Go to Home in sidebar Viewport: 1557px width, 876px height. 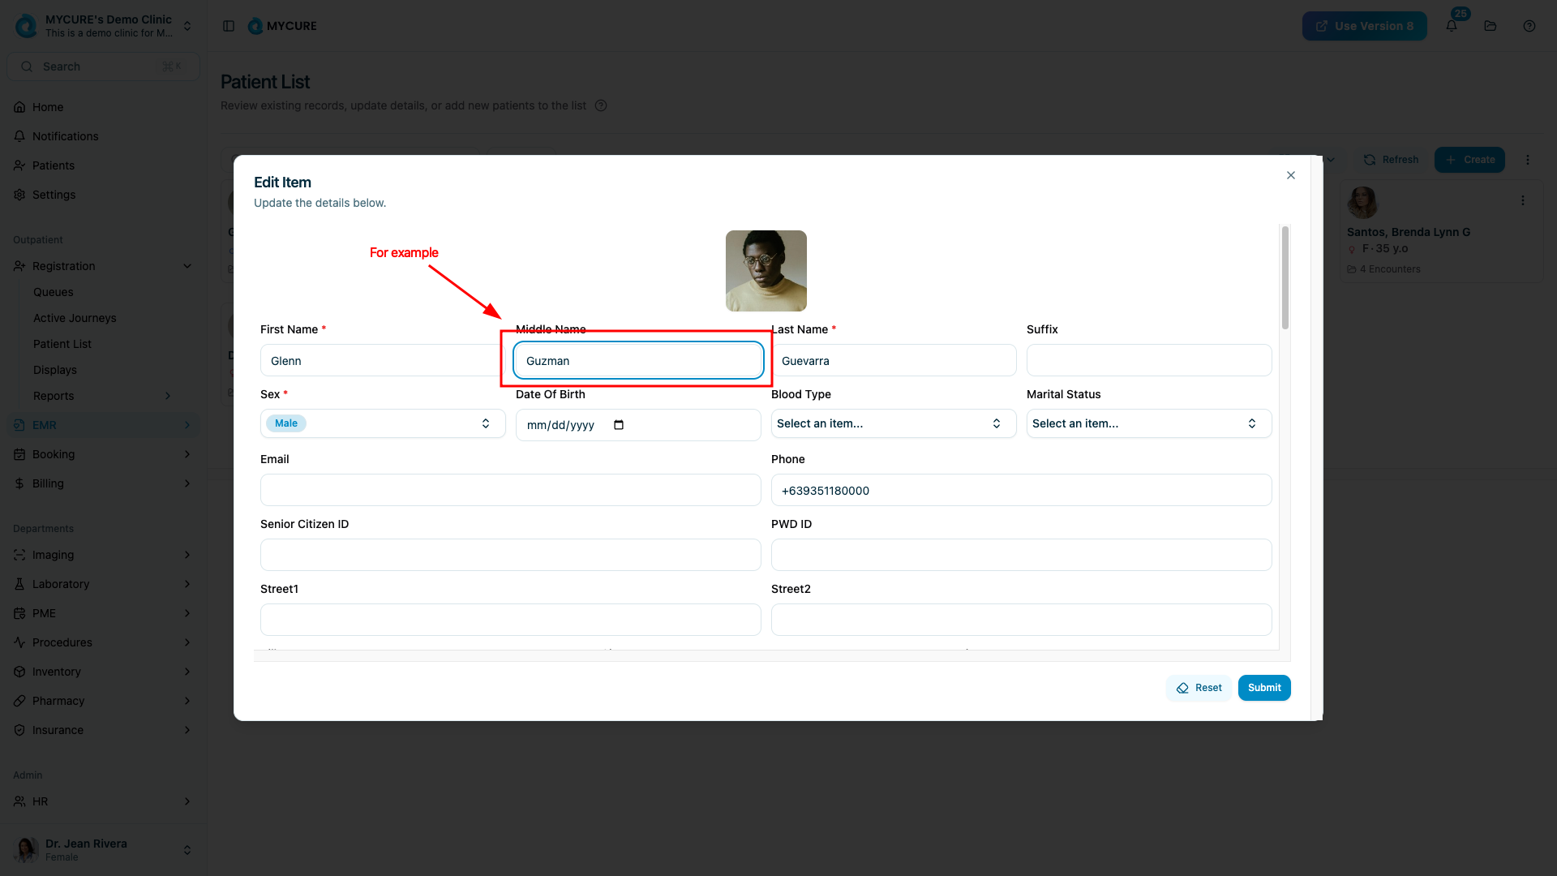pos(48,107)
